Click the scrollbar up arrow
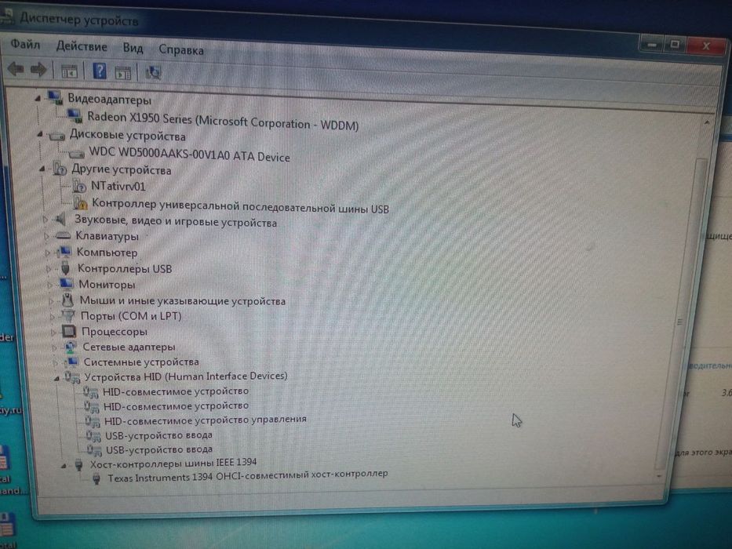Image resolution: width=732 pixels, height=549 pixels. (x=707, y=123)
